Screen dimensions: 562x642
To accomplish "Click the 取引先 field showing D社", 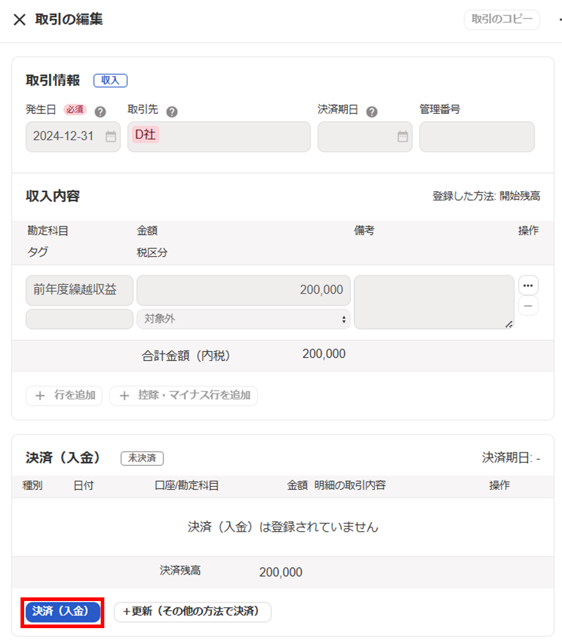I will pos(219,137).
